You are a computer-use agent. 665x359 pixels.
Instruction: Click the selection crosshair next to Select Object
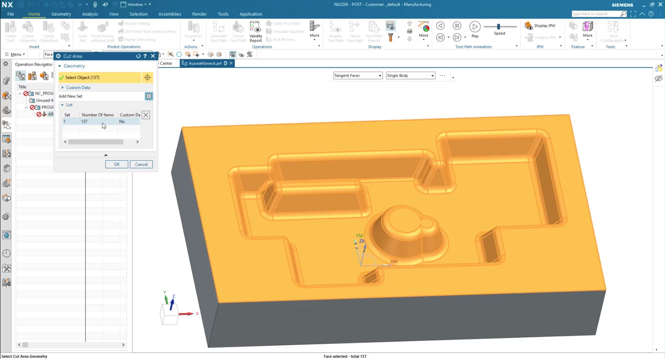pos(147,78)
